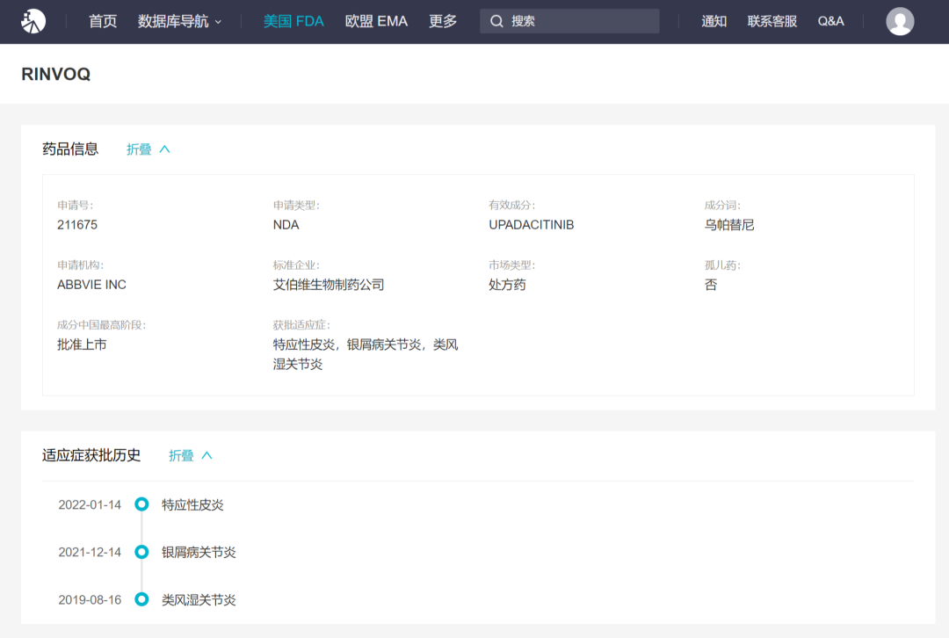Open the Q&A page
The height and width of the screenshot is (638, 949).
pos(831,21)
